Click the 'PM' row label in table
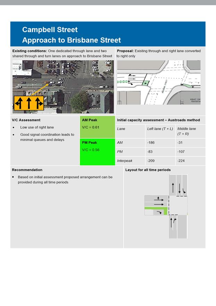This screenshot has height=306, width=216. click(120, 152)
